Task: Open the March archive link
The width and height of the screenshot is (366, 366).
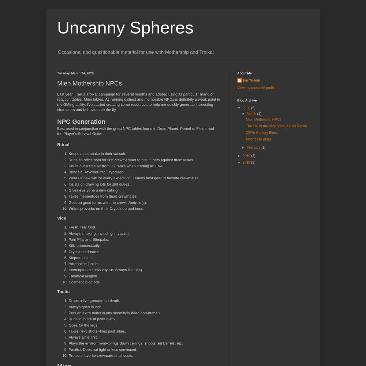Action: click(251, 114)
